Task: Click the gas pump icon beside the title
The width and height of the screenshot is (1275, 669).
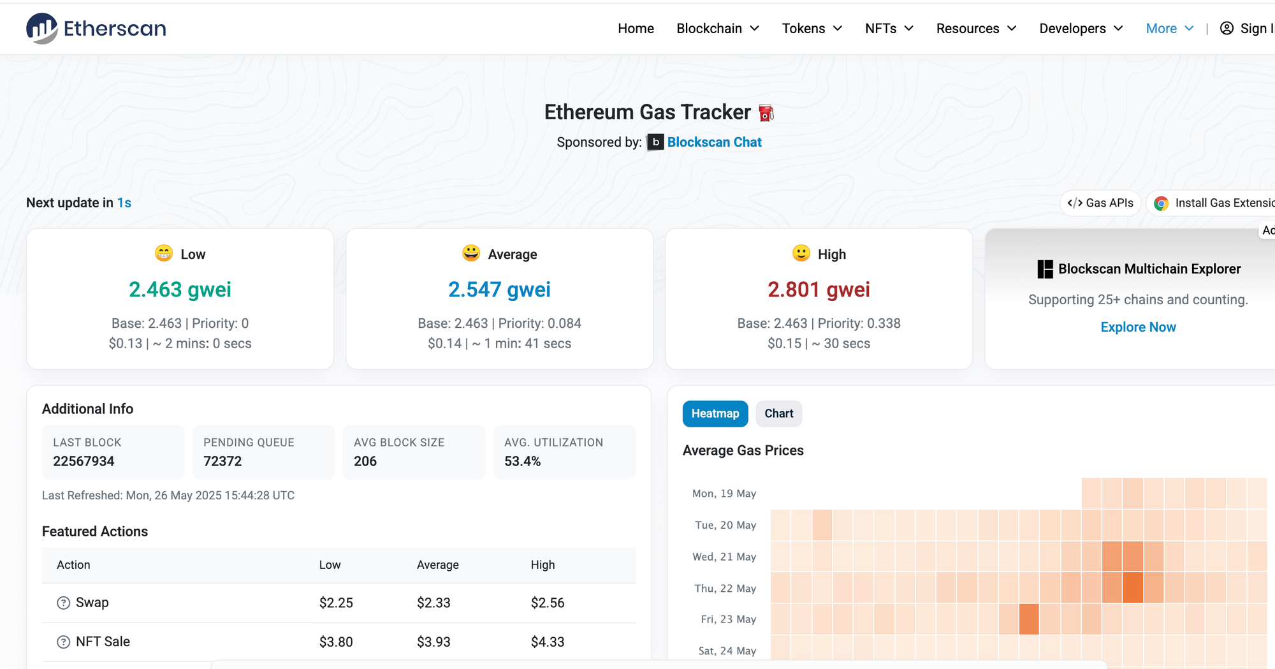Action: [x=766, y=113]
